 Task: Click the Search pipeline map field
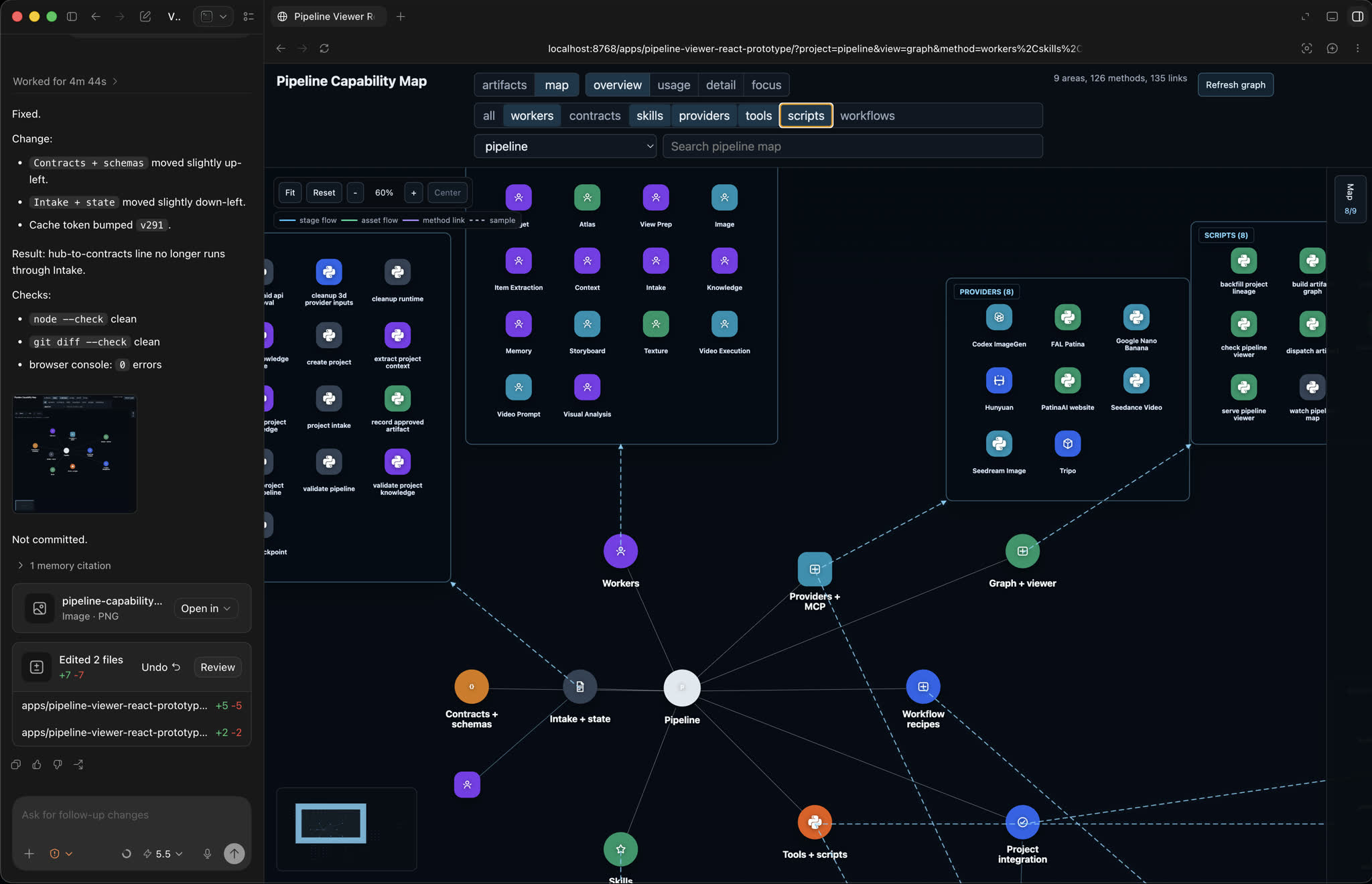tap(852, 146)
